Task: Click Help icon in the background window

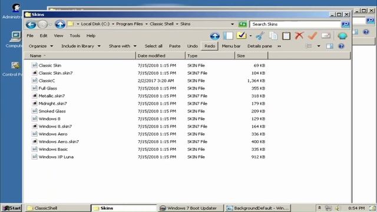Action: coord(366,32)
